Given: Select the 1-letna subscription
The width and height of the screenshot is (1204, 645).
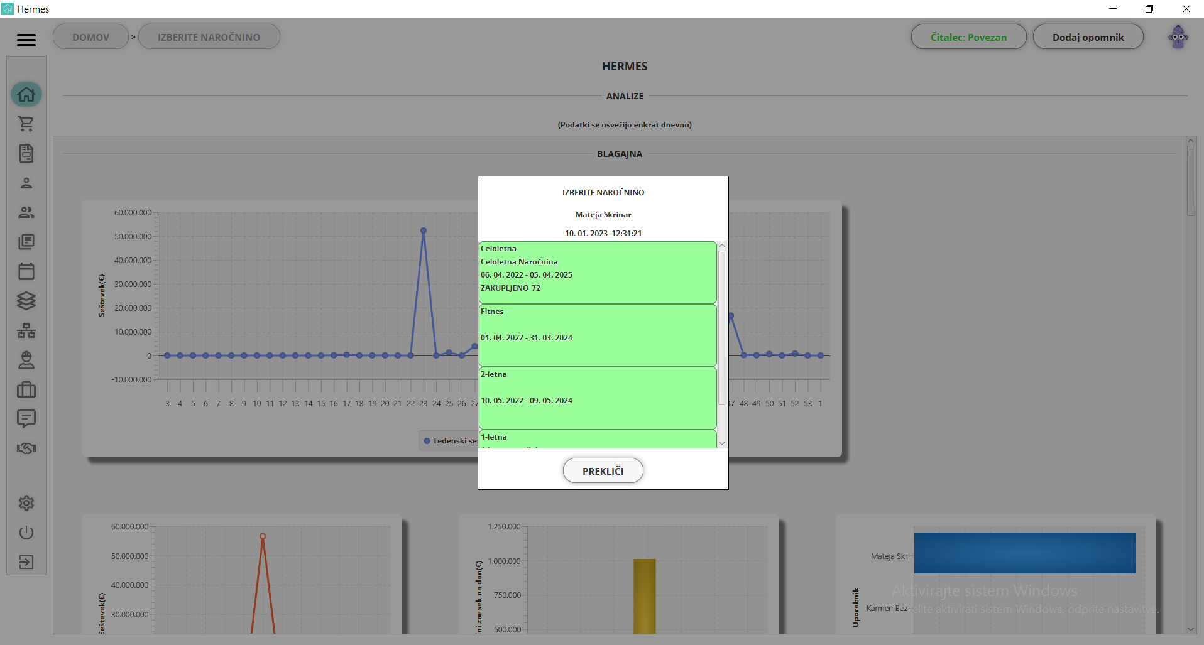Looking at the screenshot, I should pos(598,439).
